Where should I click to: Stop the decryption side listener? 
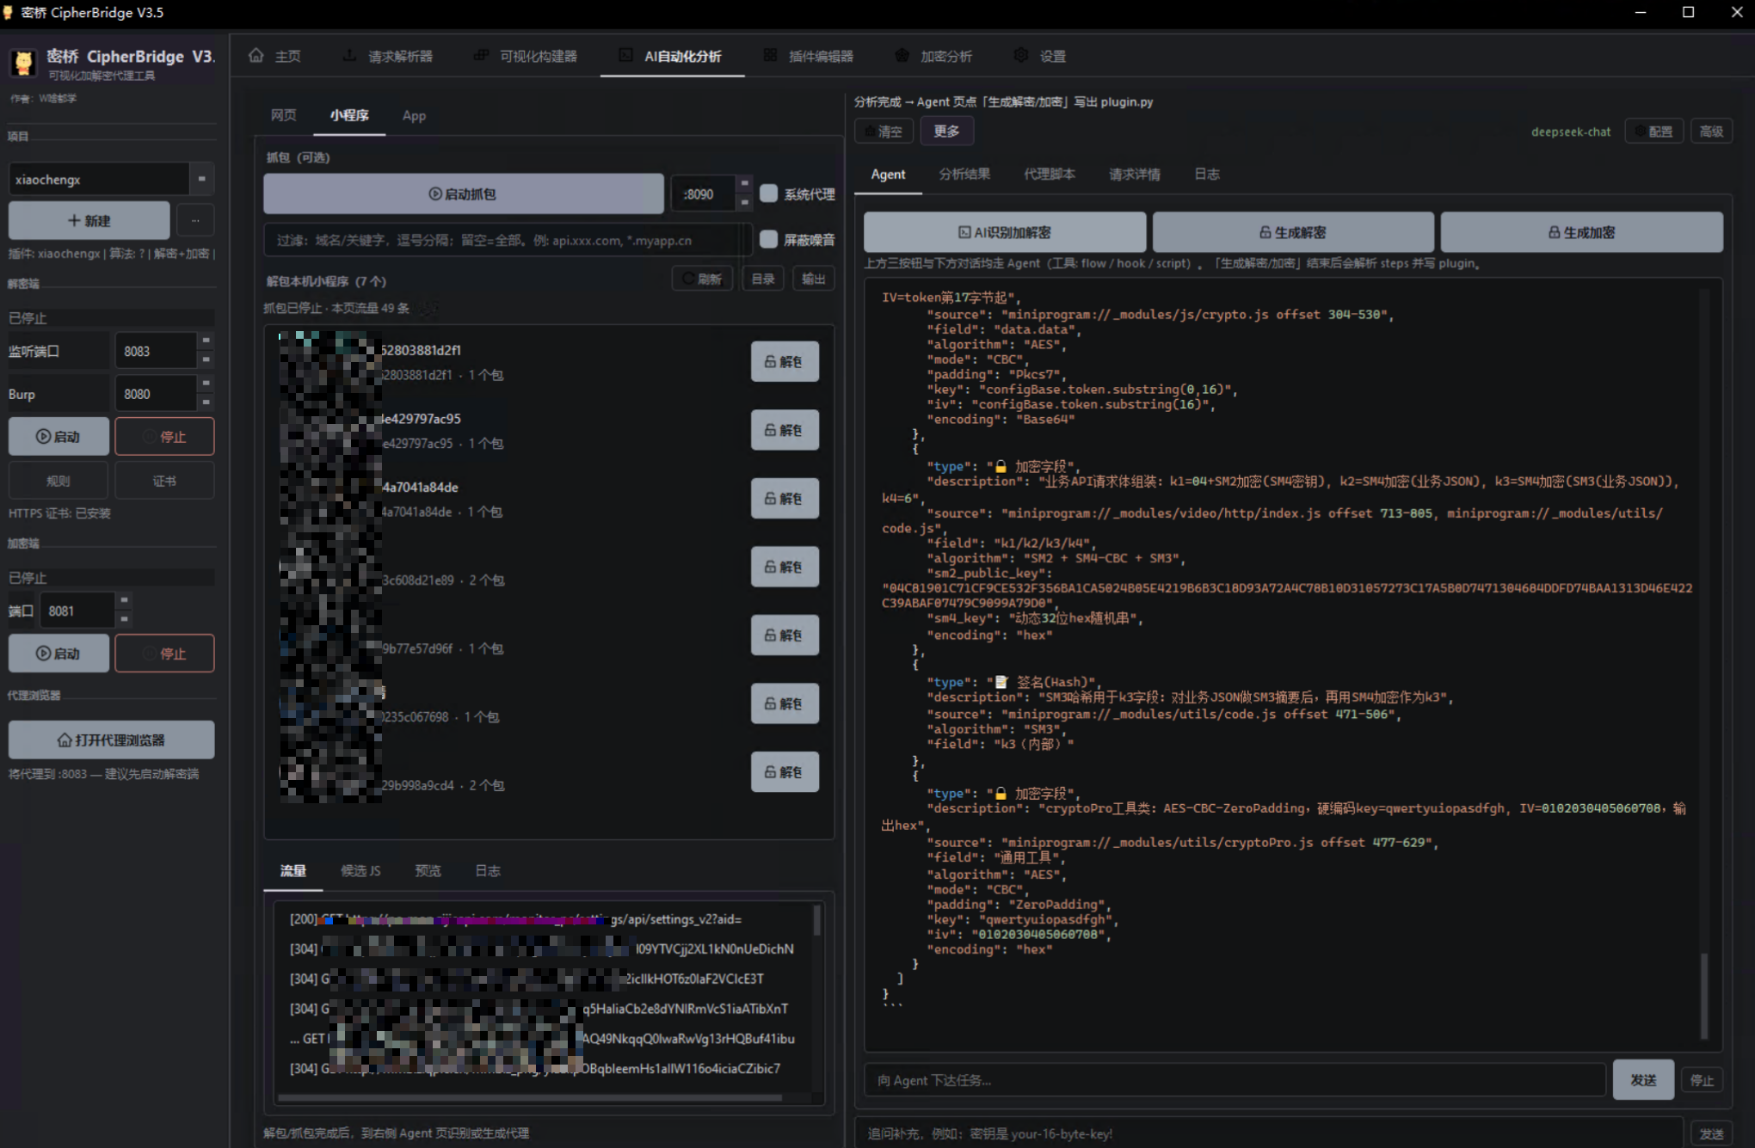[165, 437]
